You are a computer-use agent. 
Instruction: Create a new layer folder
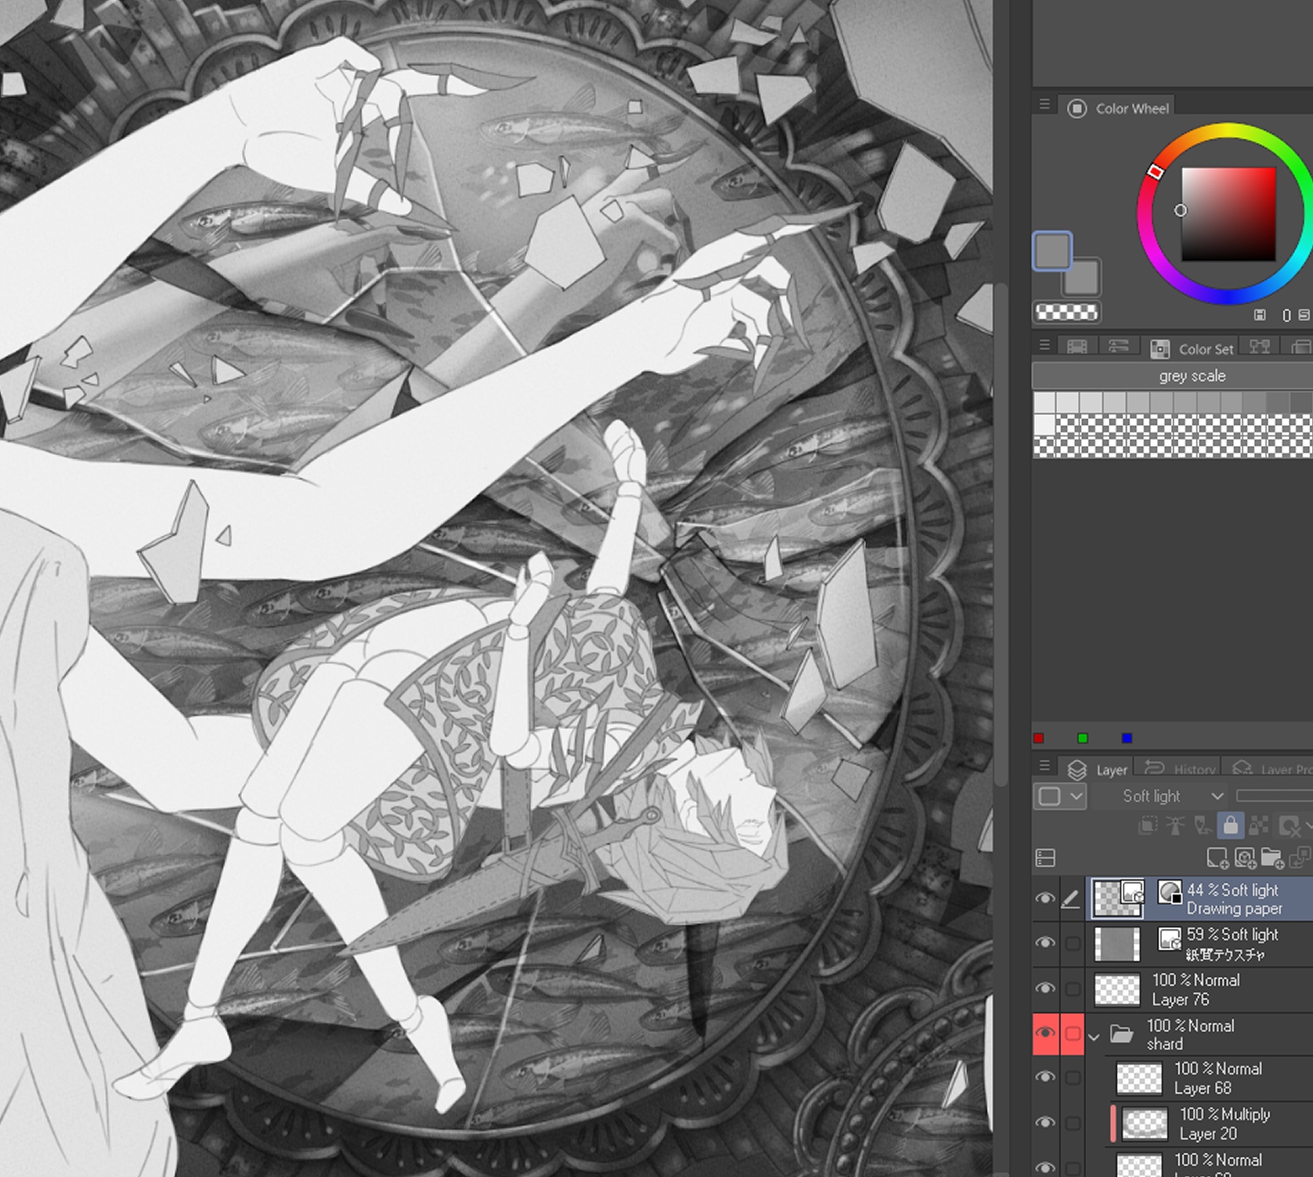(1272, 857)
